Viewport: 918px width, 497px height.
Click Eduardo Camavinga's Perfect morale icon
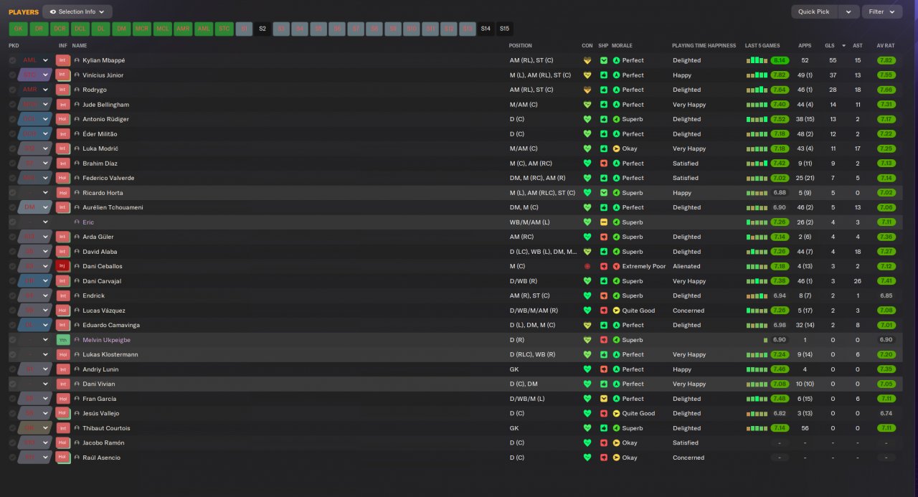[616, 325]
